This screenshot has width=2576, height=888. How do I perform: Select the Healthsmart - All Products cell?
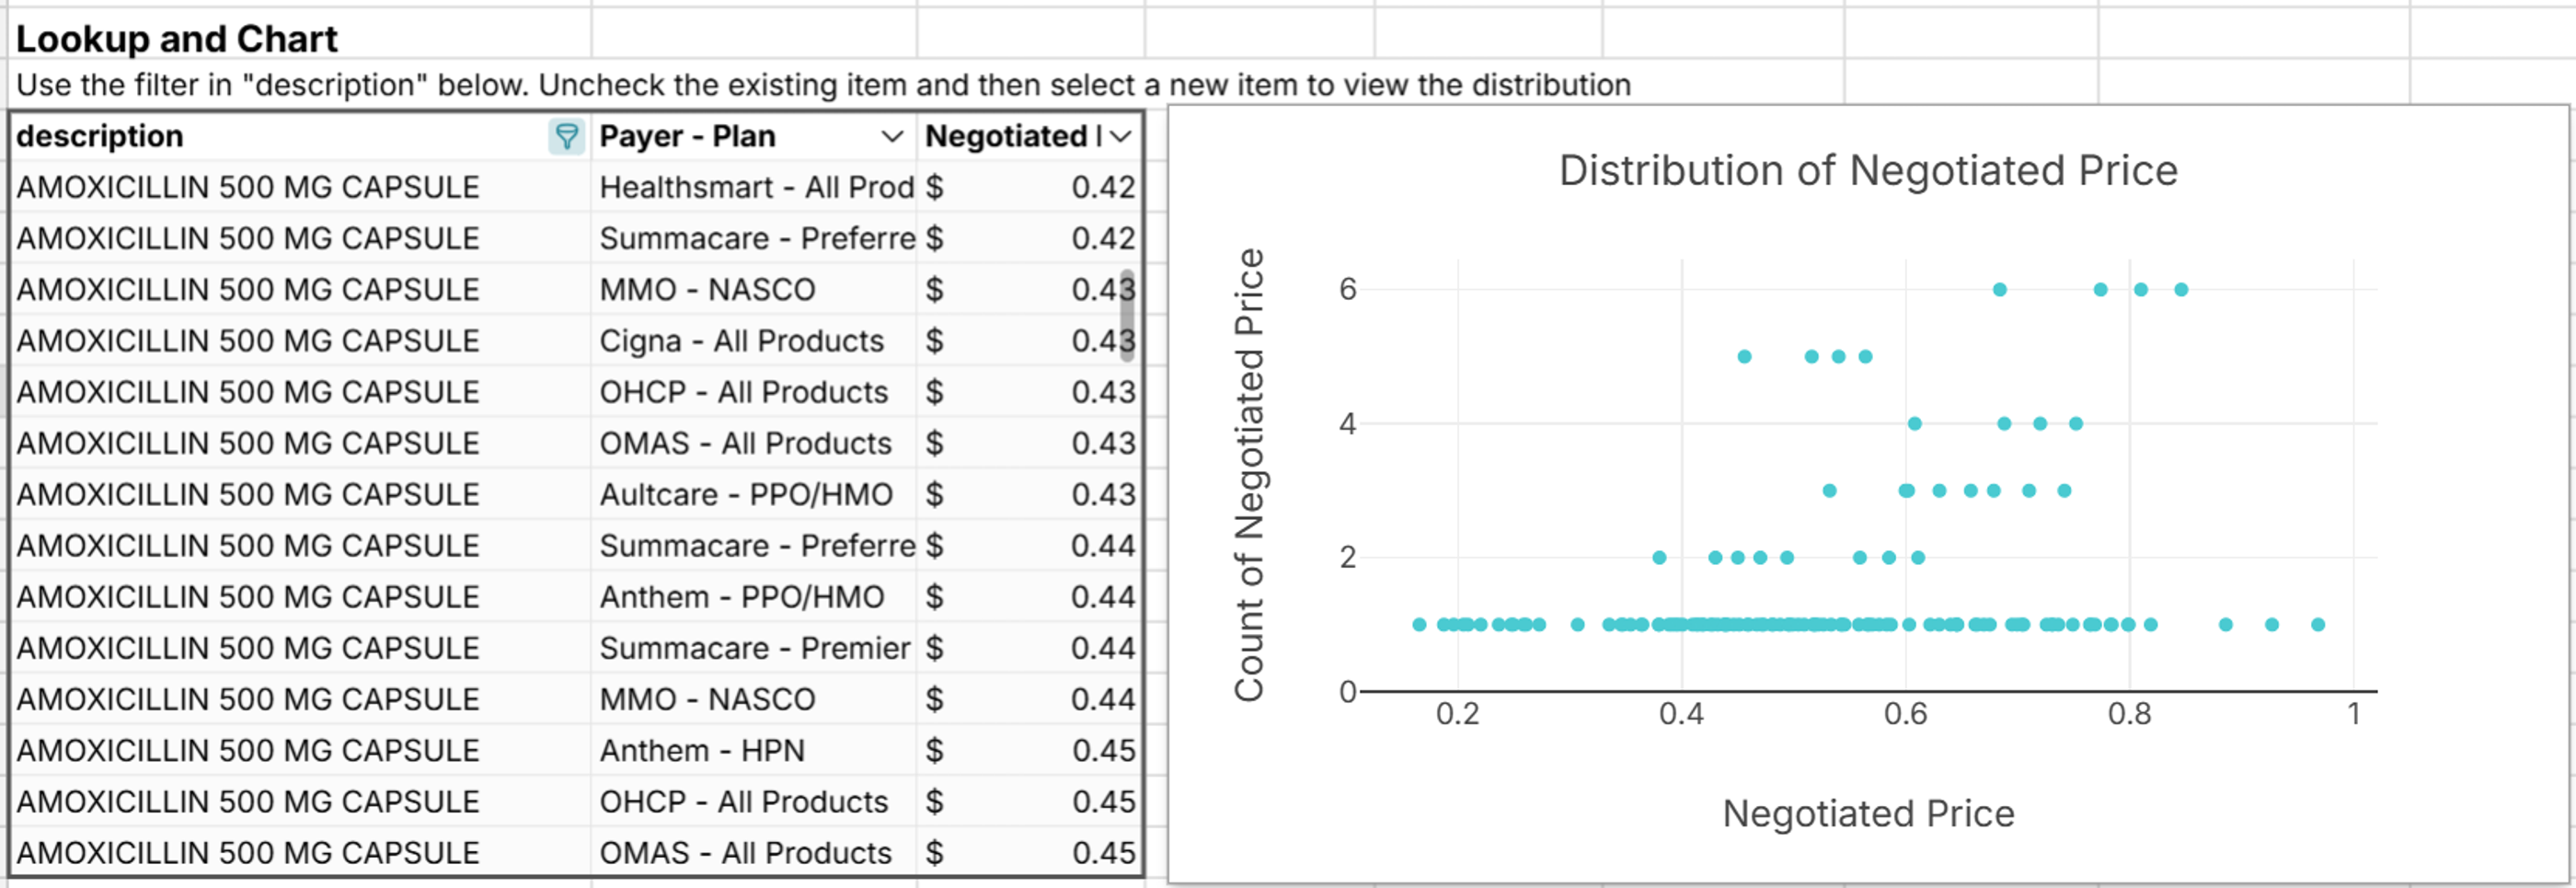click(757, 187)
